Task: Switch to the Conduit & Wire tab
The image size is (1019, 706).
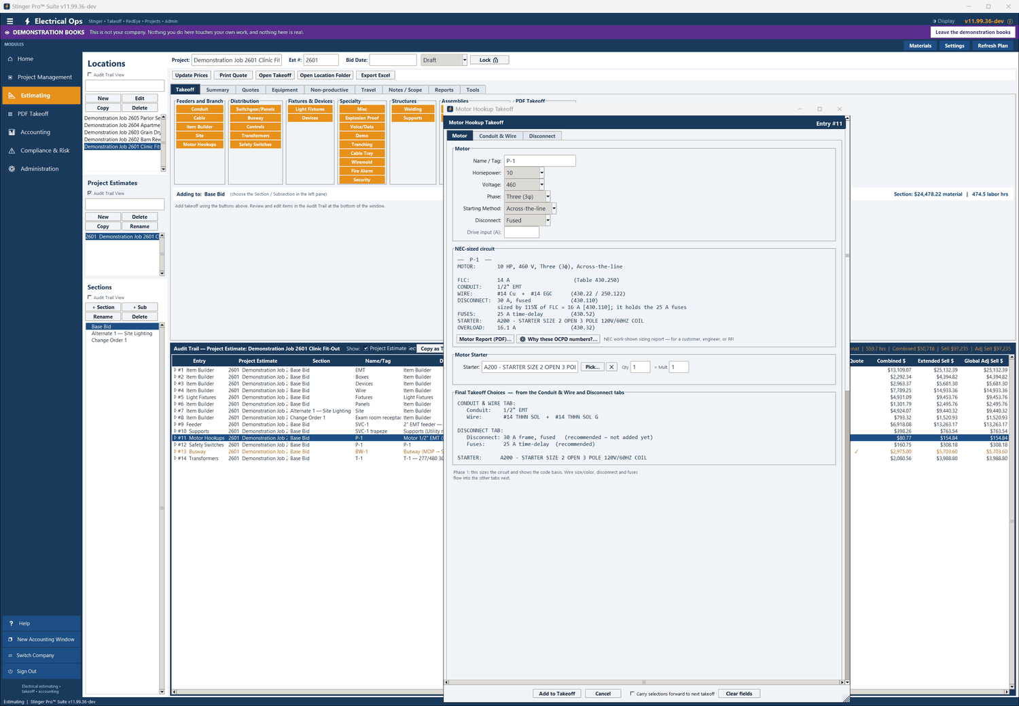Action: pos(497,136)
